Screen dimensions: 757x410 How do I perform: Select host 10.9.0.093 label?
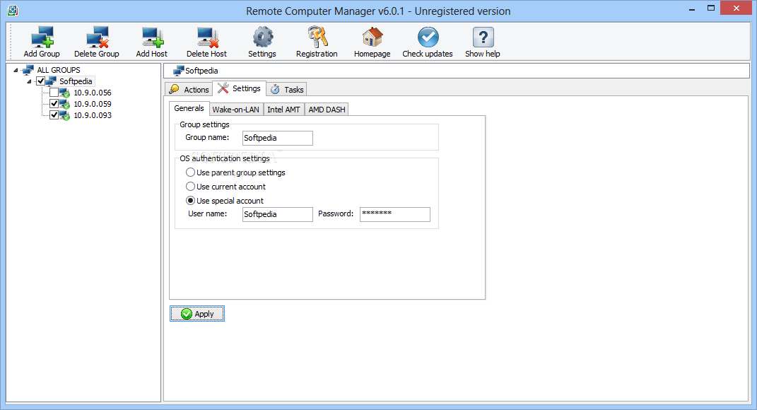[x=93, y=115]
